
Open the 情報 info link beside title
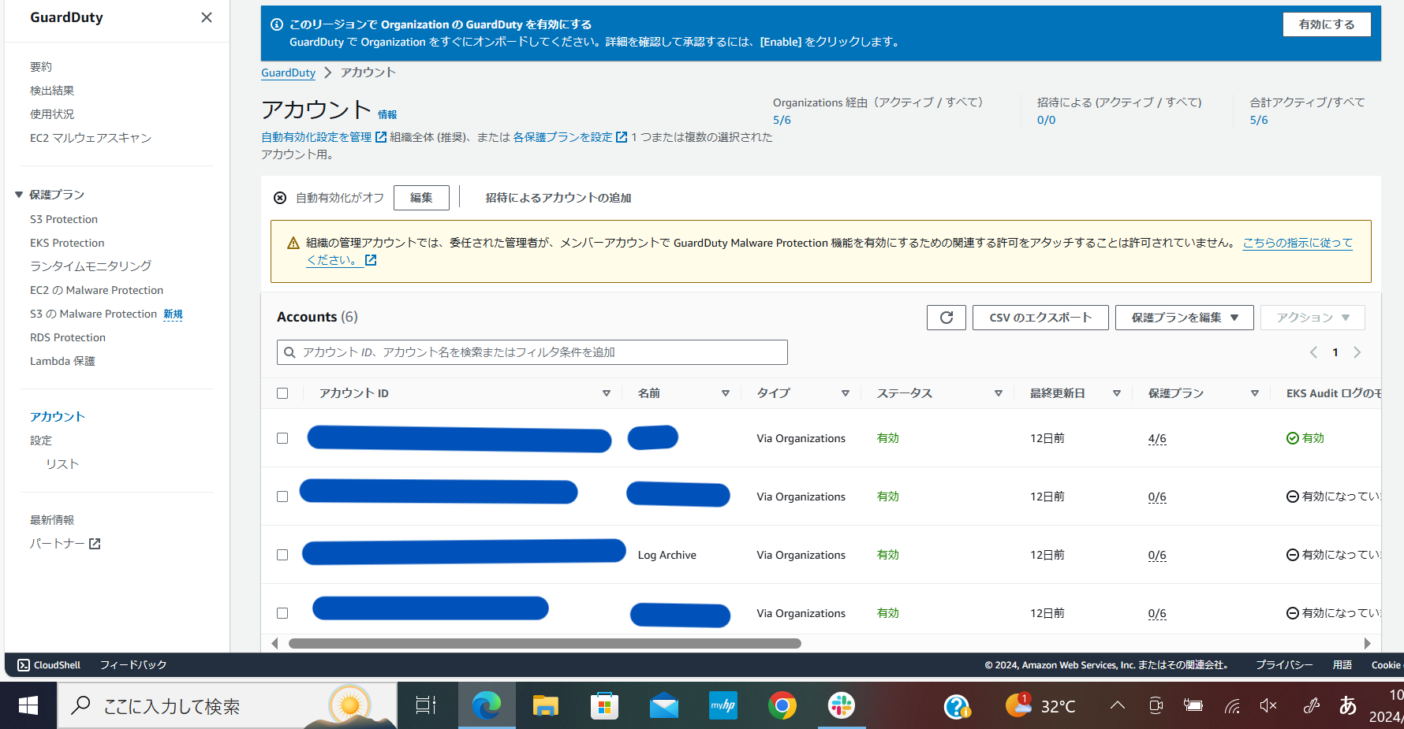387,114
